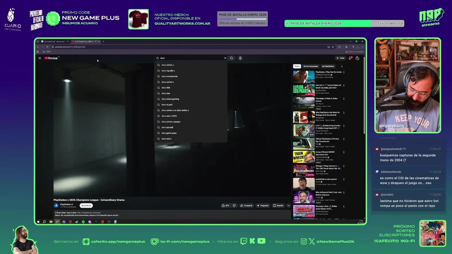
Task: Open the PlayStation channel avatar
Action: tap(56, 205)
